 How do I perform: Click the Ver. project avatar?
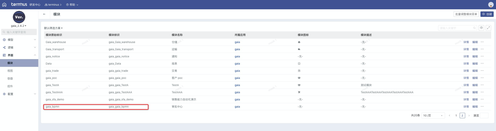[19, 17]
